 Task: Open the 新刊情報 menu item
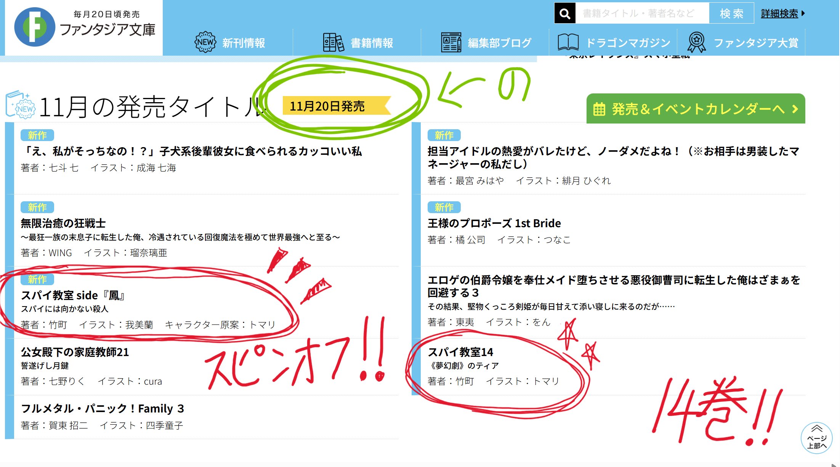(244, 43)
